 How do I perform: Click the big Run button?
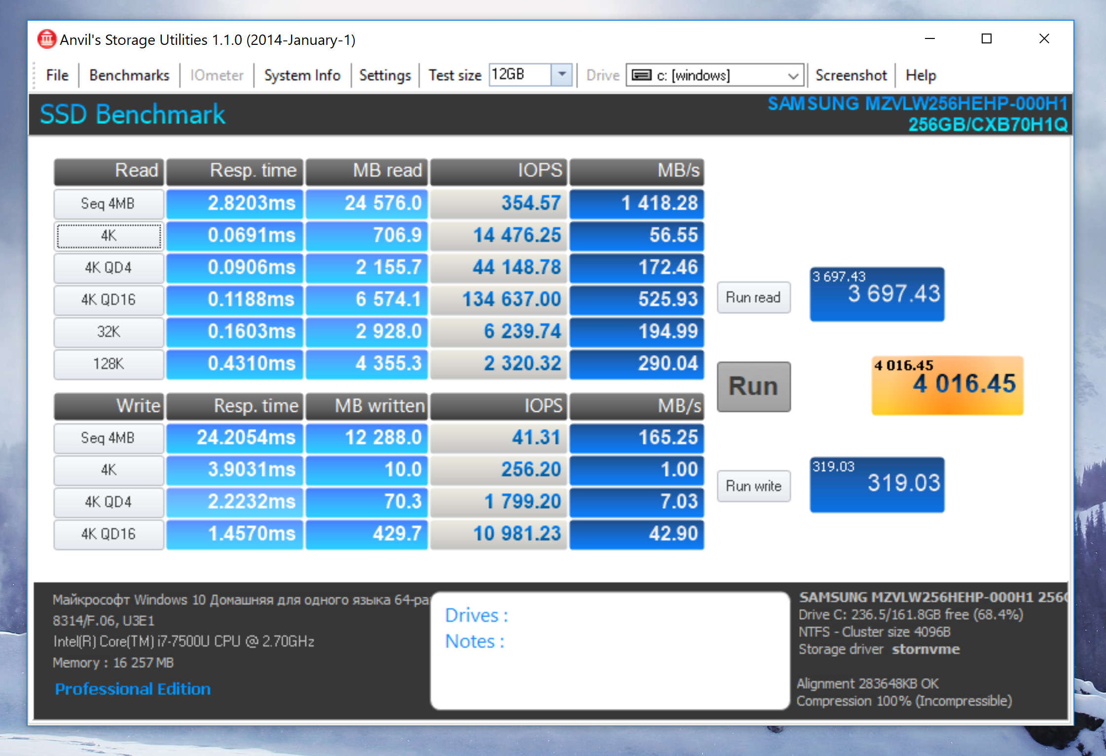pos(753,387)
